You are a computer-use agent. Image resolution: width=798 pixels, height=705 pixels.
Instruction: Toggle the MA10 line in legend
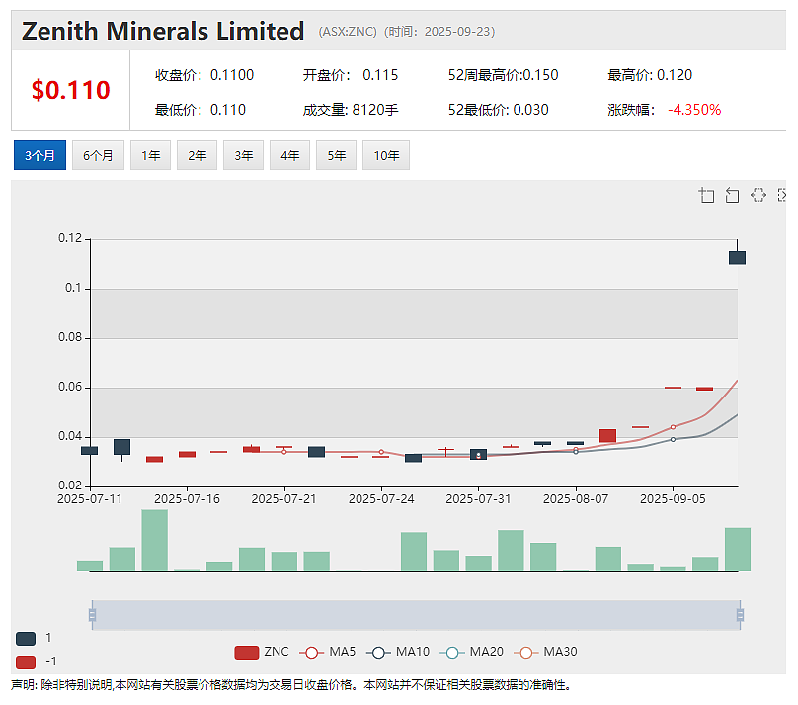398,652
